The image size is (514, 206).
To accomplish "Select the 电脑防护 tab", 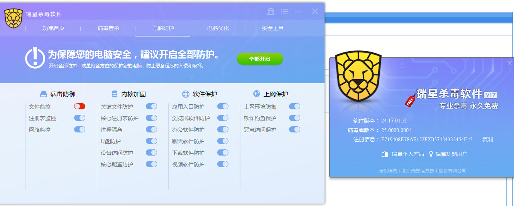I will tap(163, 28).
